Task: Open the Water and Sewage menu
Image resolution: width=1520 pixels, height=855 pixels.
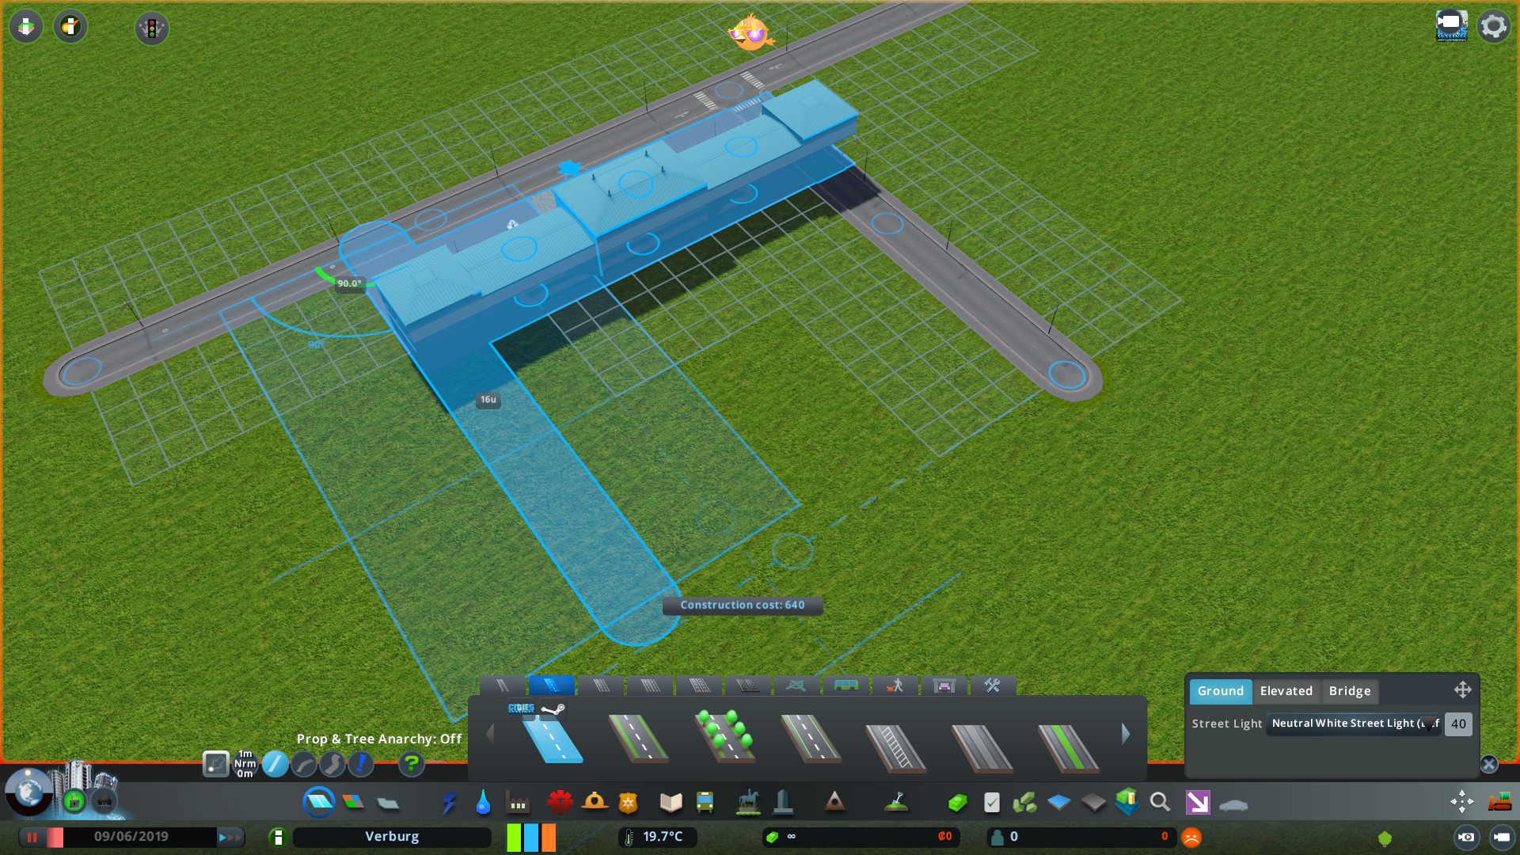Action: click(x=483, y=803)
